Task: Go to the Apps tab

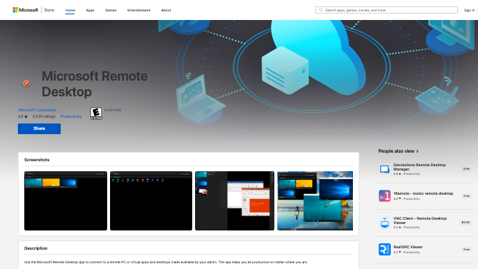Action: coord(90,10)
